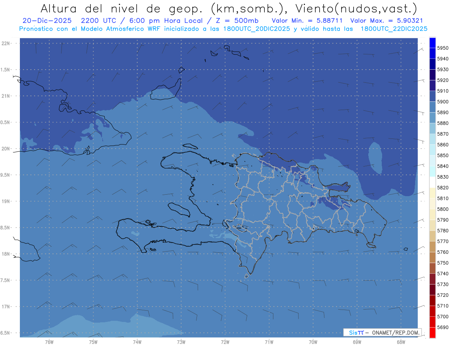
Task: Select the 'Valor Min. = 5.88711' text
Action: tap(307, 21)
